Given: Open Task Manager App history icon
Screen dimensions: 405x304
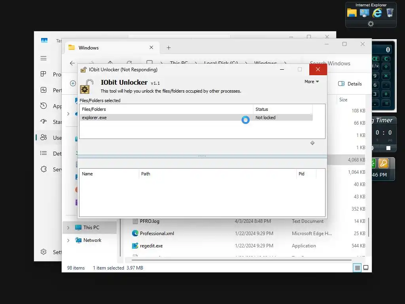Looking at the screenshot, I should (x=44, y=106).
